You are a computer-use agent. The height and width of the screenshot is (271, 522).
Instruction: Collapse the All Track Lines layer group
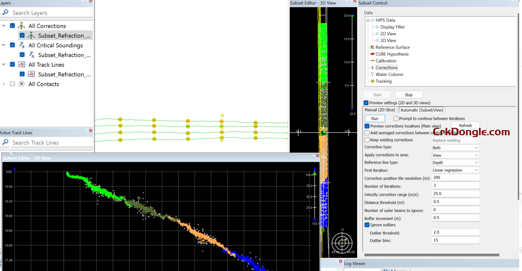4,64
